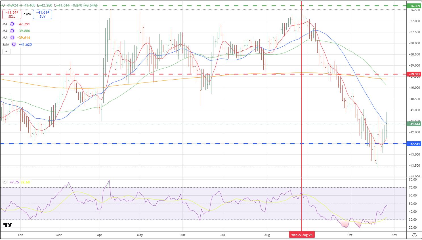Click the green -36.309 price label

(x=414, y=6)
